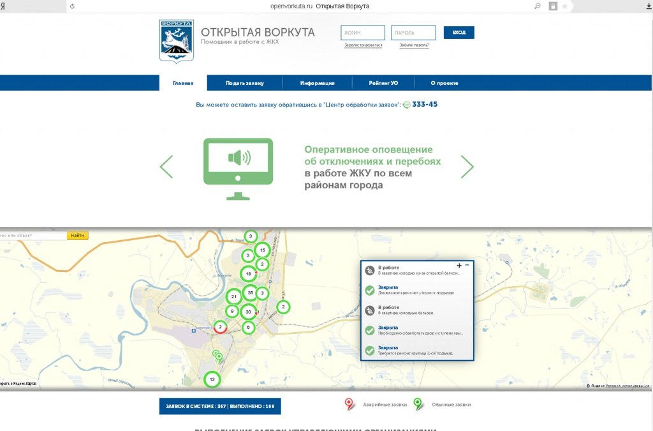Open the red-green cluster marked 2
This screenshot has width=653, height=431.
(220, 327)
